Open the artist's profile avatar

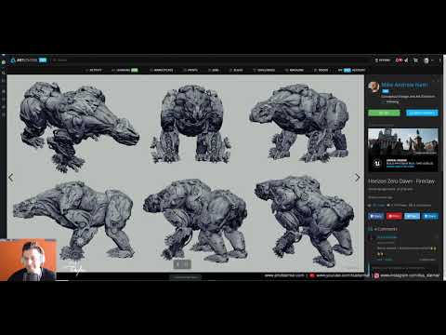(374, 87)
